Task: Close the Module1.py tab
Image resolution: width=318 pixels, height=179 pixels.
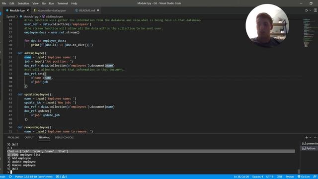Action: pos(28,10)
